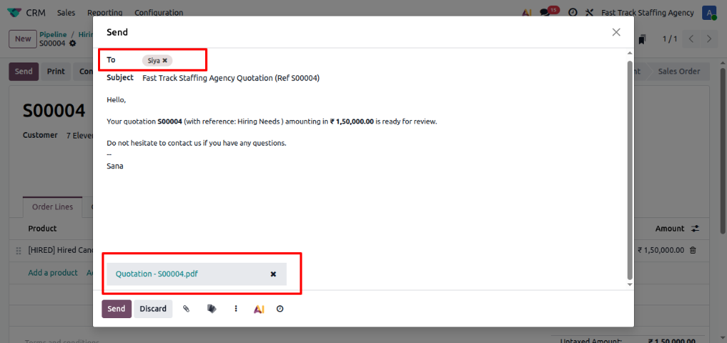Viewport: 727px width, 343px height.
Task: Open the messages icon with 15 badge
Action: point(545,13)
